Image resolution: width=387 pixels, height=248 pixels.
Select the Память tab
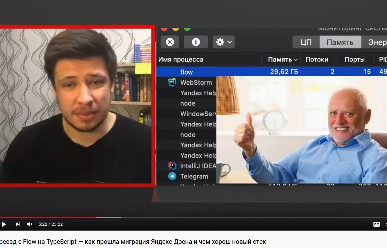[340, 42]
